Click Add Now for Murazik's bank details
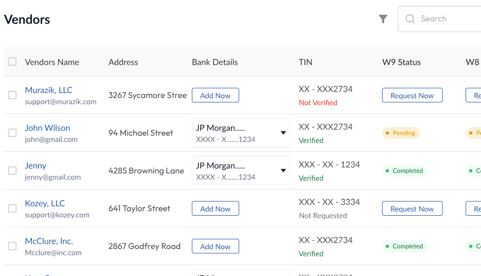 pos(215,95)
